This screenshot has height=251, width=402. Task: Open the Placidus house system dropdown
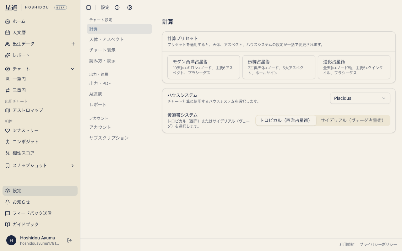tap(360, 98)
